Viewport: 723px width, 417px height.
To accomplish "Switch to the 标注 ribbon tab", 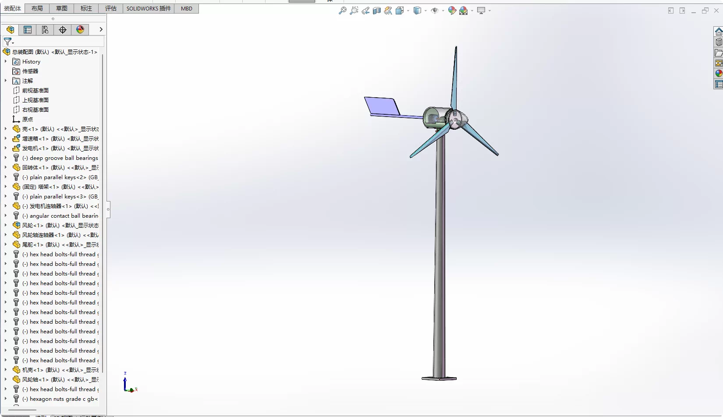I will click(x=86, y=8).
